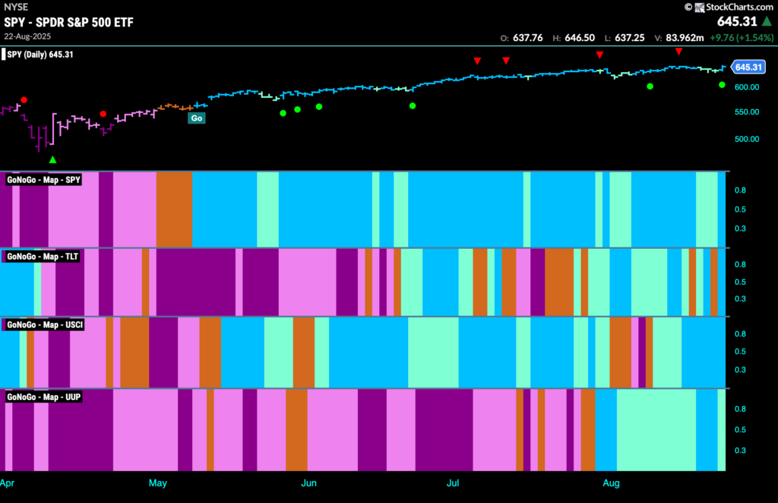Open the StockCharts.com logo

(x=729, y=7)
